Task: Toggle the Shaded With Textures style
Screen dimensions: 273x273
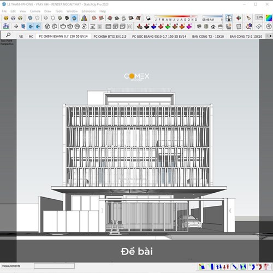Action: coord(67,18)
